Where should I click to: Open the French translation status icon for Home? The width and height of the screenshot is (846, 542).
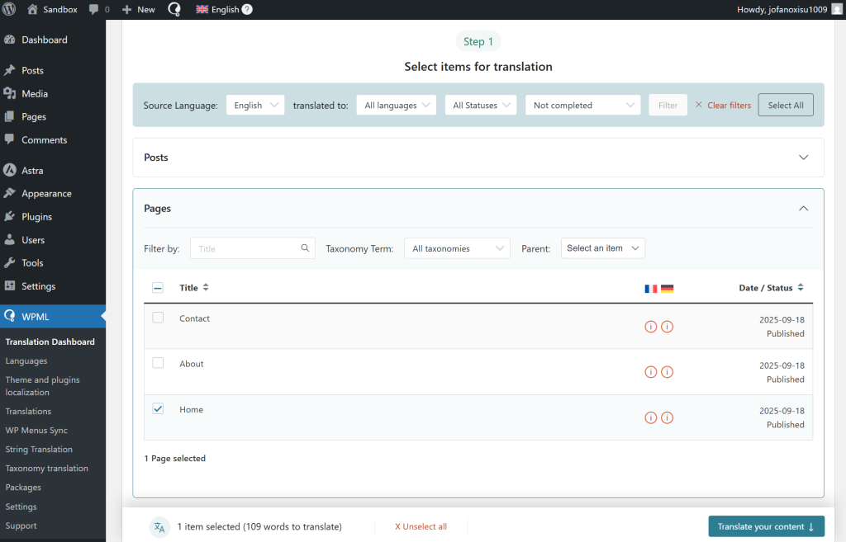(x=651, y=417)
